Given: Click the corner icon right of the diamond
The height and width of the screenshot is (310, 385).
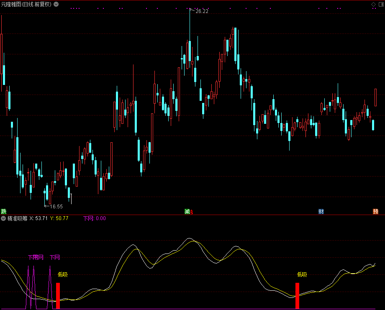Looking at the screenshot, I should coord(380,4).
